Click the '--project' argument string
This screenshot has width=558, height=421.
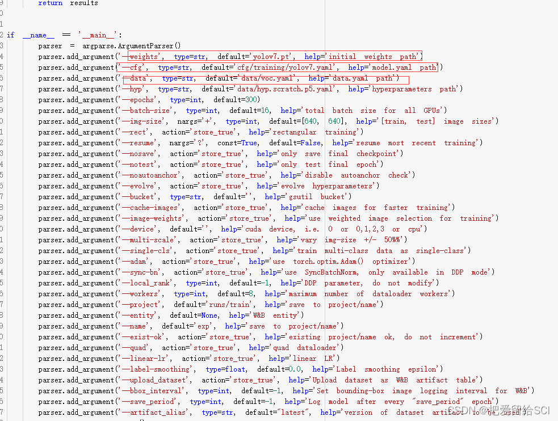[x=140, y=305]
